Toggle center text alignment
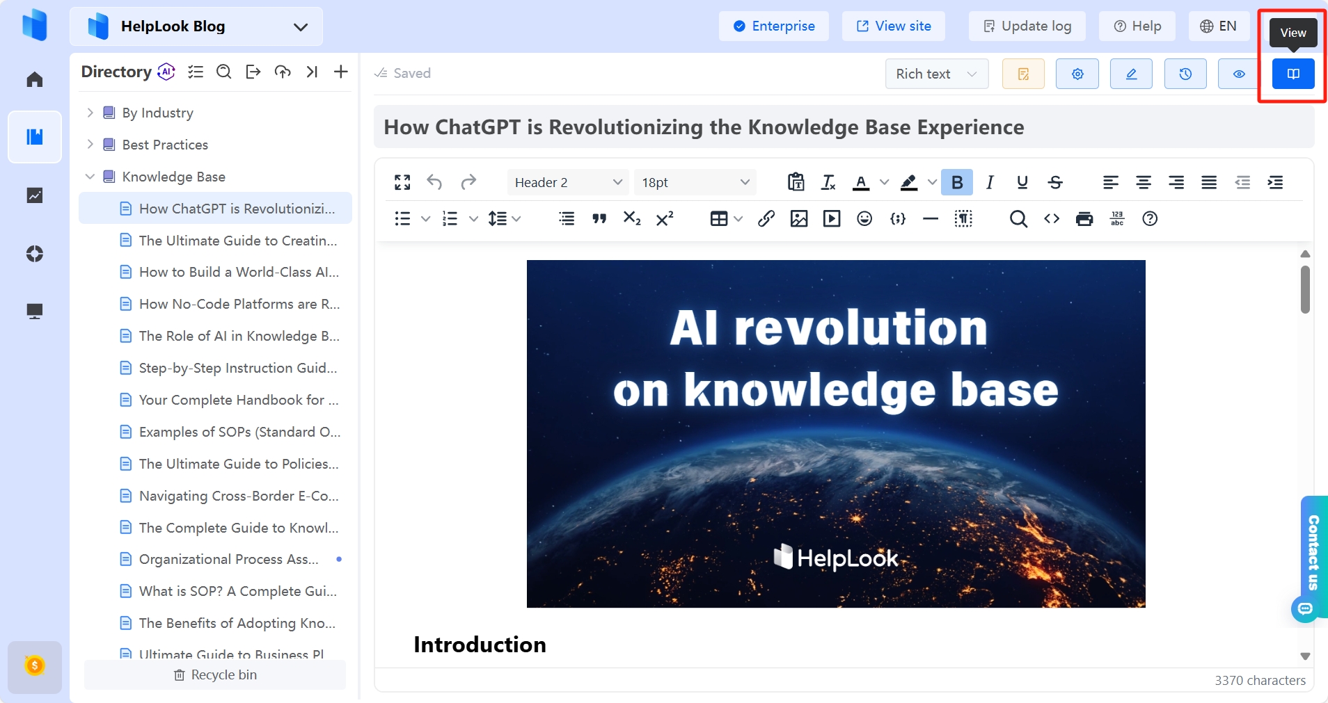The height and width of the screenshot is (703, 1328). point(1144,182)
